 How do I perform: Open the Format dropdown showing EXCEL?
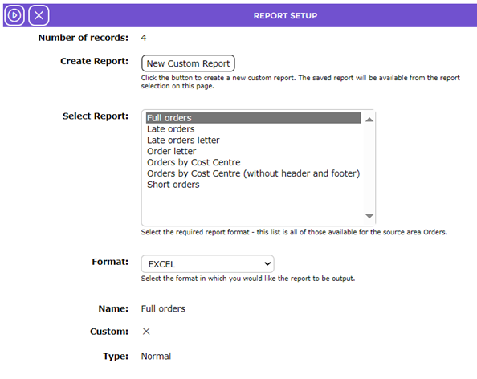click(207, 263)
